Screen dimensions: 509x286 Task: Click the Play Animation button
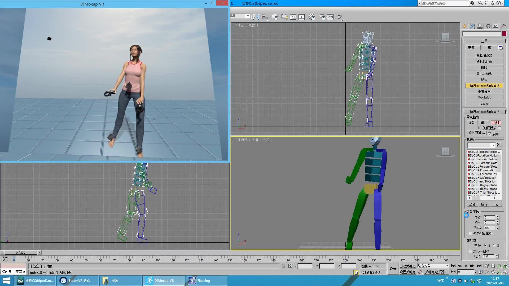466,266
